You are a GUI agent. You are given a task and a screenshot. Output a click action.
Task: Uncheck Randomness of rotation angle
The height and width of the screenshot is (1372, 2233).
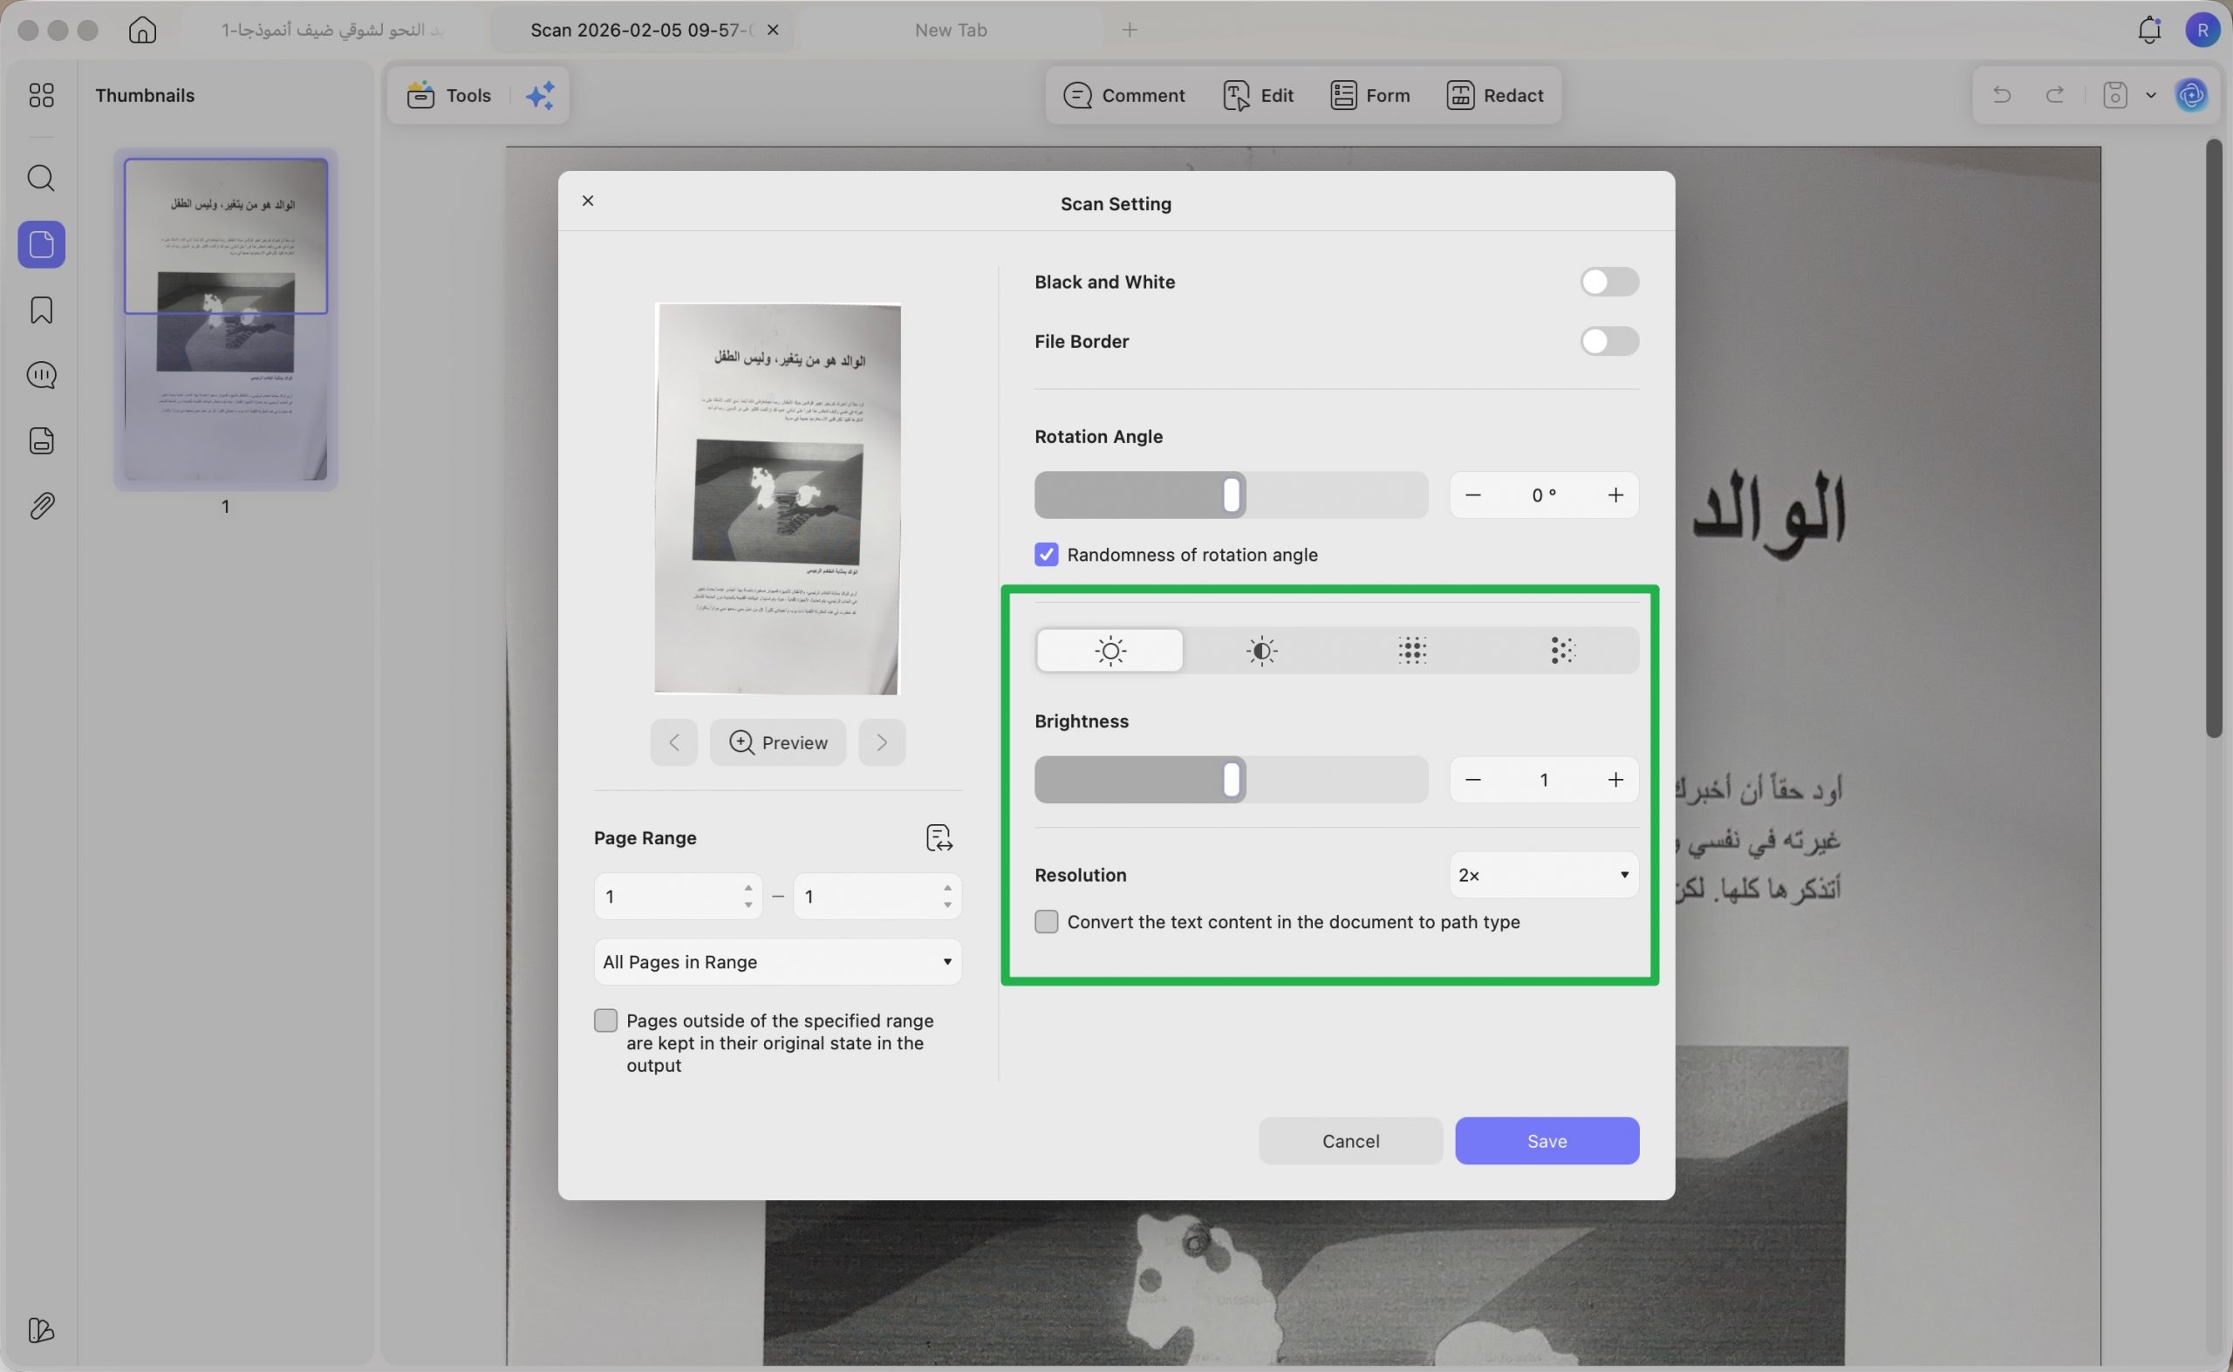(x=1046, y=555)
